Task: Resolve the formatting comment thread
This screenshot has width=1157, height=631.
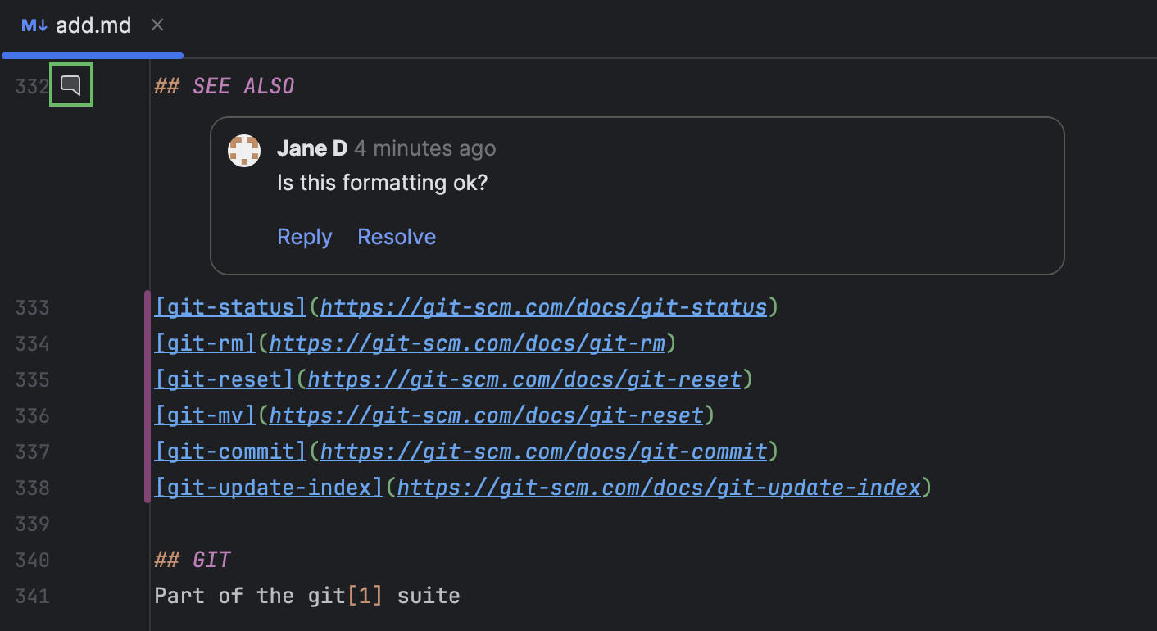Action: coord(397,237)
